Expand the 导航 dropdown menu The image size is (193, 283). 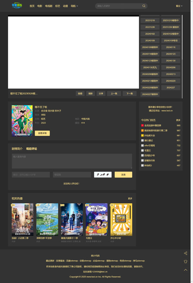coord(74,6)
